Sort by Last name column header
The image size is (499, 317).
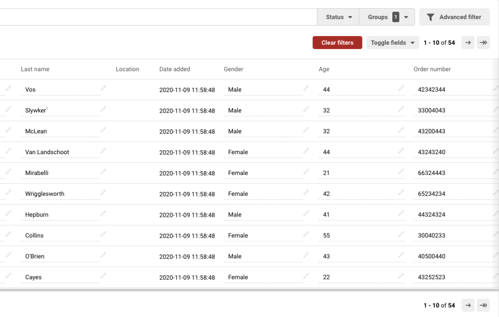[35, 69]
